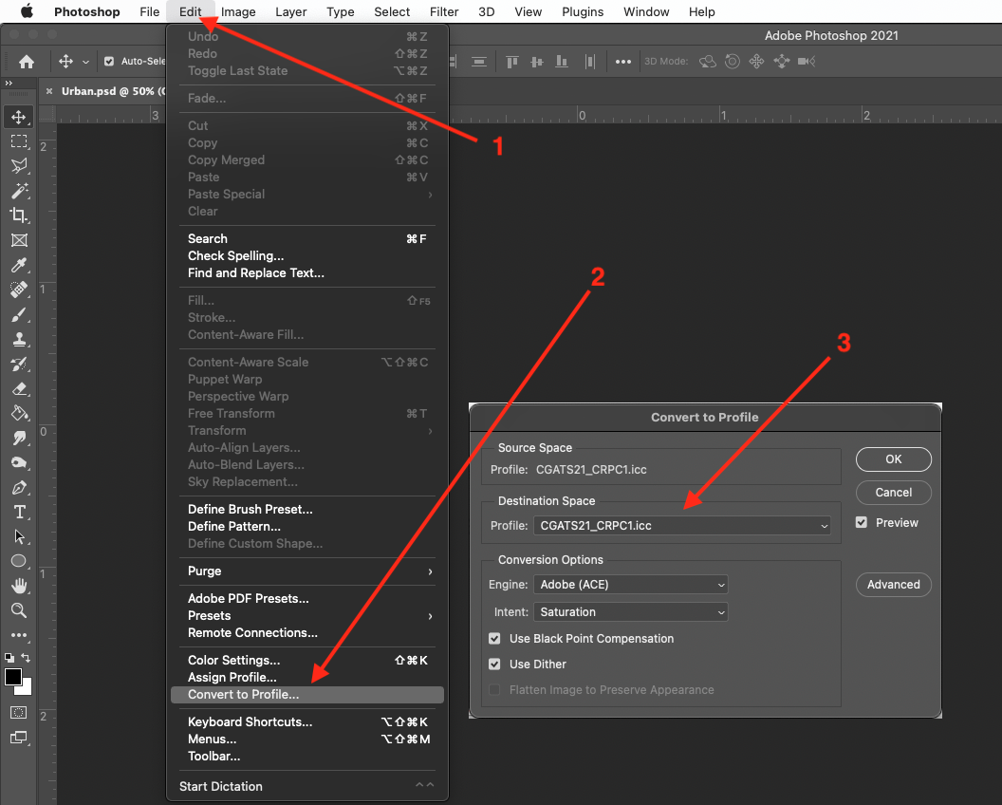The image size is (1002, 805).
Task: Click OK in Convert to Profile dialog
Action: coord(893,459)
